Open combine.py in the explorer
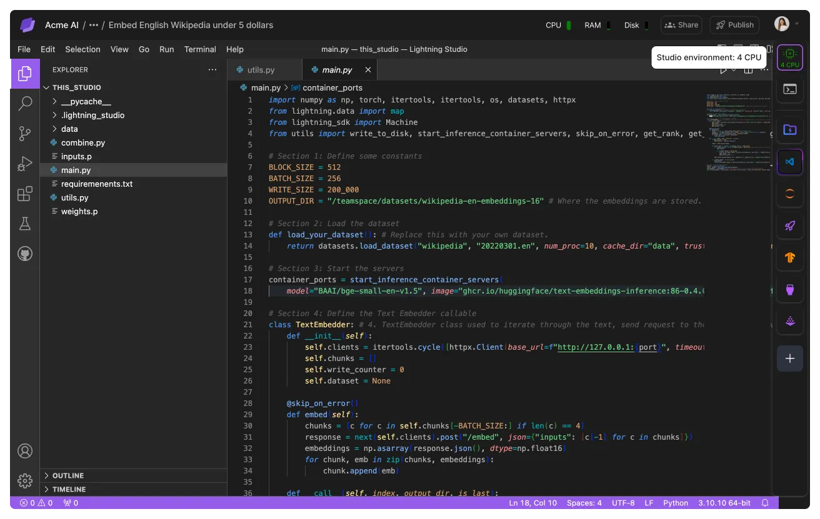The image size is (820, 519). pos(83,142)
